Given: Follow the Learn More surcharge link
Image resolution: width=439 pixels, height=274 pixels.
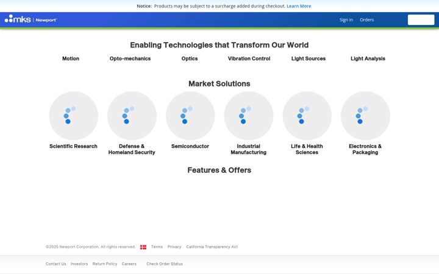Looking at the screenshot, I should [299, 6].
